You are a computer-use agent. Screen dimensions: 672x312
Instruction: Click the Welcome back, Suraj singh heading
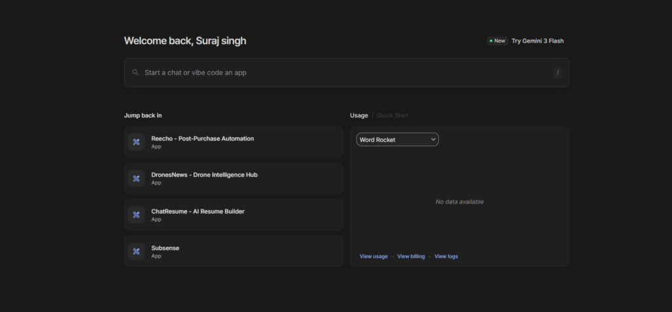185,41
